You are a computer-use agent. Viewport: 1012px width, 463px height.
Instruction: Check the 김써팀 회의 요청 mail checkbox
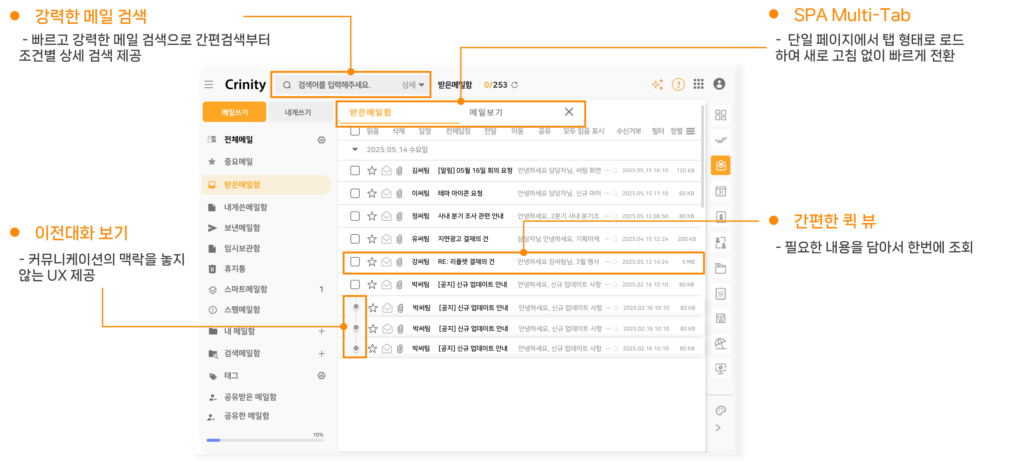355,170
